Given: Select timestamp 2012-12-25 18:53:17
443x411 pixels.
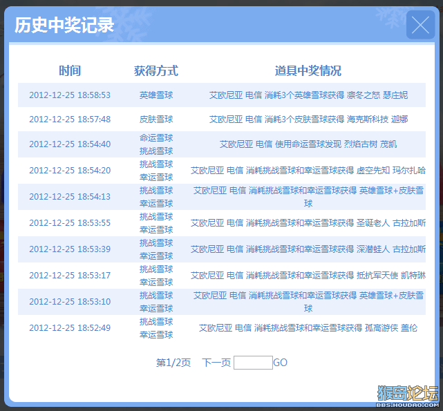Looking at the screenshot, I should 70,276.
